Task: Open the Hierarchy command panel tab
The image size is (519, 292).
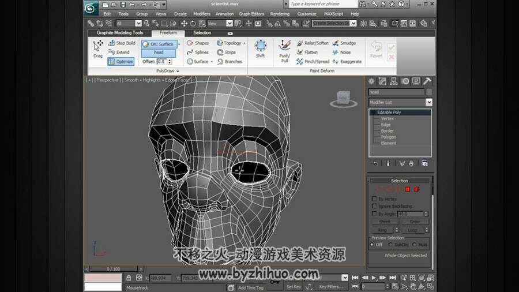Action: [393, 81]
